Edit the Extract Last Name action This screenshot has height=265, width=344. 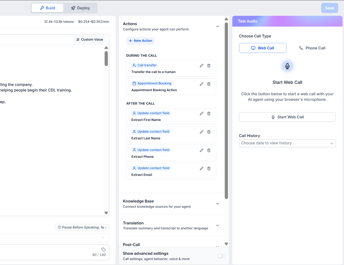(x=201, y=132)
